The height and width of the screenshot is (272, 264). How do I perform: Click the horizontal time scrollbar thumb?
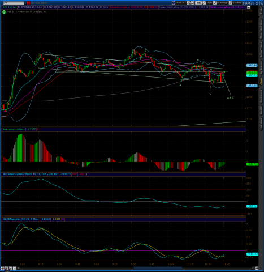(x=158, y=268)
